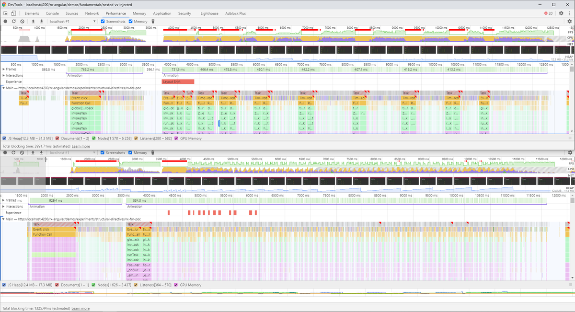The width and height of the screenshot is (575, 312).
Task: Expand the Frames track in lower panel
Action: (x=3, y=201)
